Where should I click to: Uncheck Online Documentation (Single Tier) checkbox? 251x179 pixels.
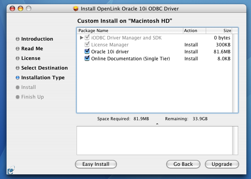87,58
